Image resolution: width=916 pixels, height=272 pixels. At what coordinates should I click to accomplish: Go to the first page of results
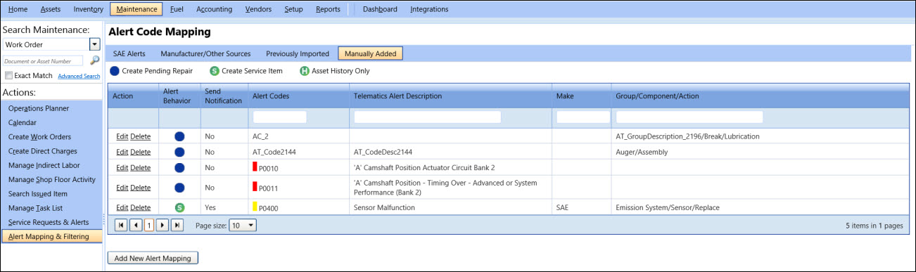(x=121, y=226)
